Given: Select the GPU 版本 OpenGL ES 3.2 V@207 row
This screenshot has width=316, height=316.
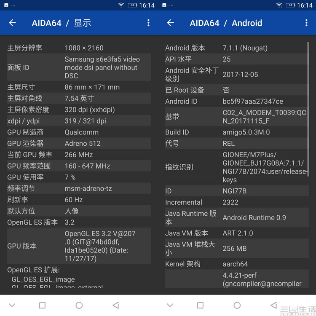Looking at the screenshot, I should pos(79,246).
